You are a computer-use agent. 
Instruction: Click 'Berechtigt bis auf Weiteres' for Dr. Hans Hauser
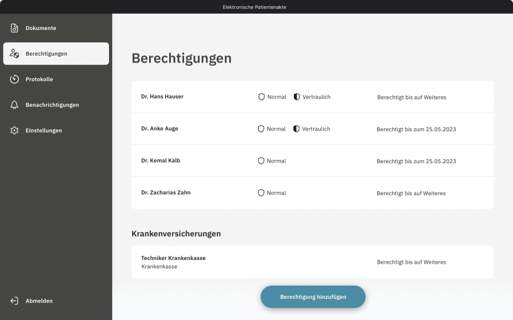click(x=412, y=97)
